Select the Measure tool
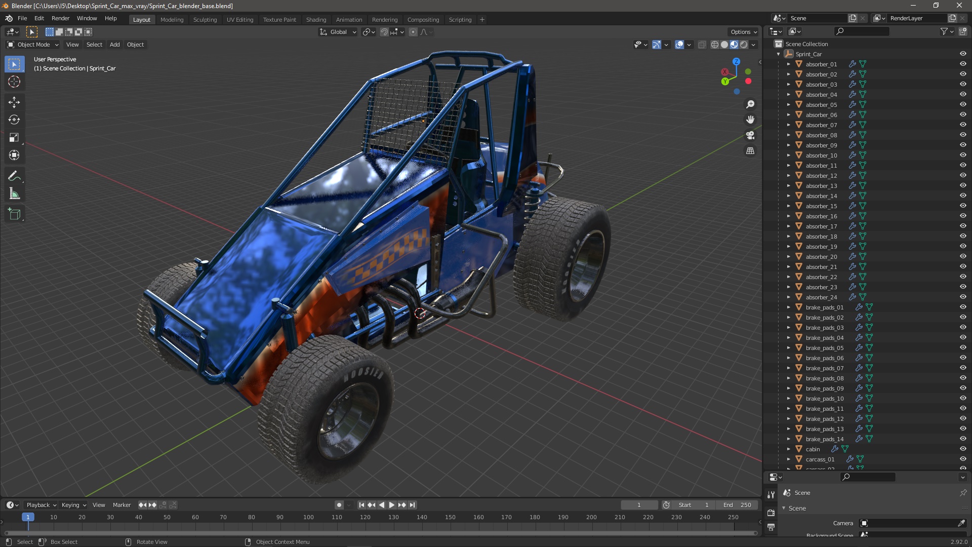The image size is (972, 547). point(14,194)
